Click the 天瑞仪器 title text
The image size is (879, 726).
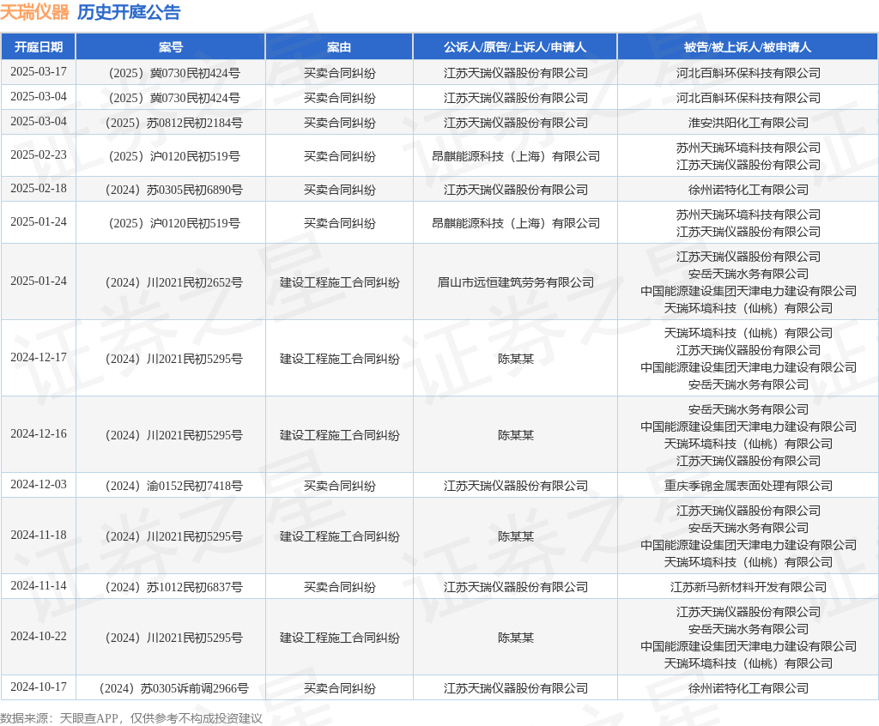point(34,12)
